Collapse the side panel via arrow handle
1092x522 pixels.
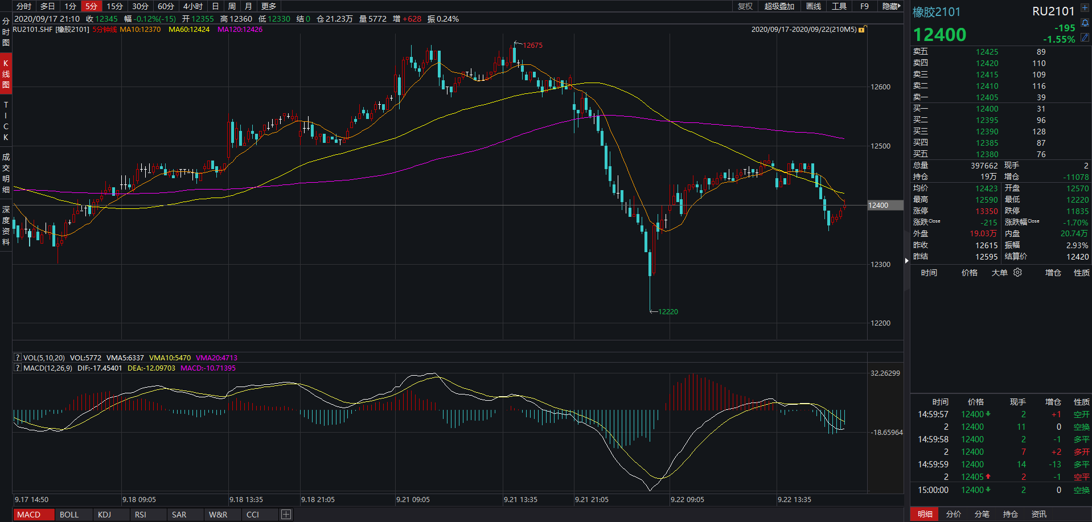907,261
